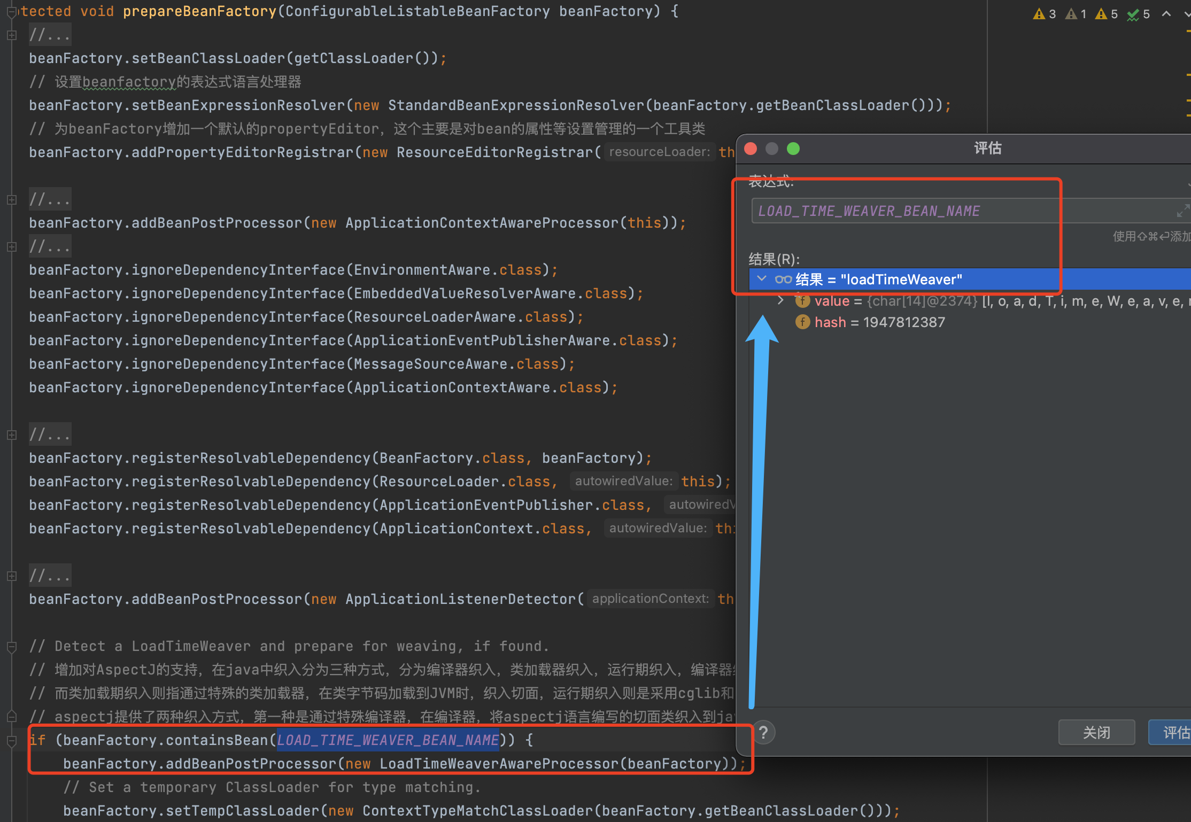Click the 评估 evaluate button
The height and width of the screenshot is (822, 1191).
pos(1170,732)
